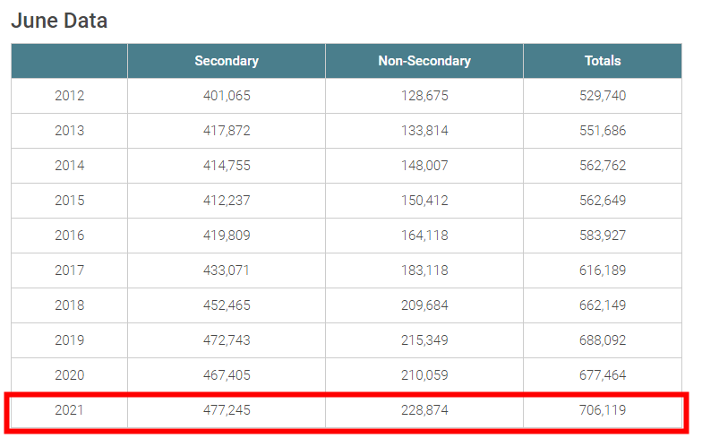Click the 2015 year cell
The image size is (702, 438).
point(70,201)
